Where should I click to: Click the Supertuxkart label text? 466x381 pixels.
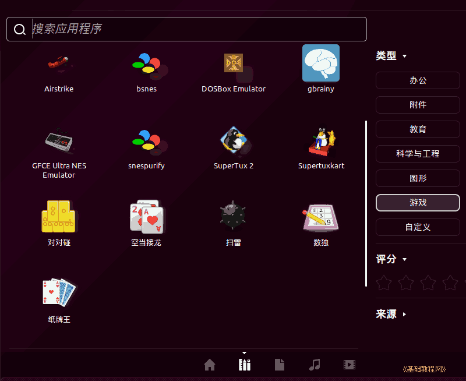[x=322, y=166]
